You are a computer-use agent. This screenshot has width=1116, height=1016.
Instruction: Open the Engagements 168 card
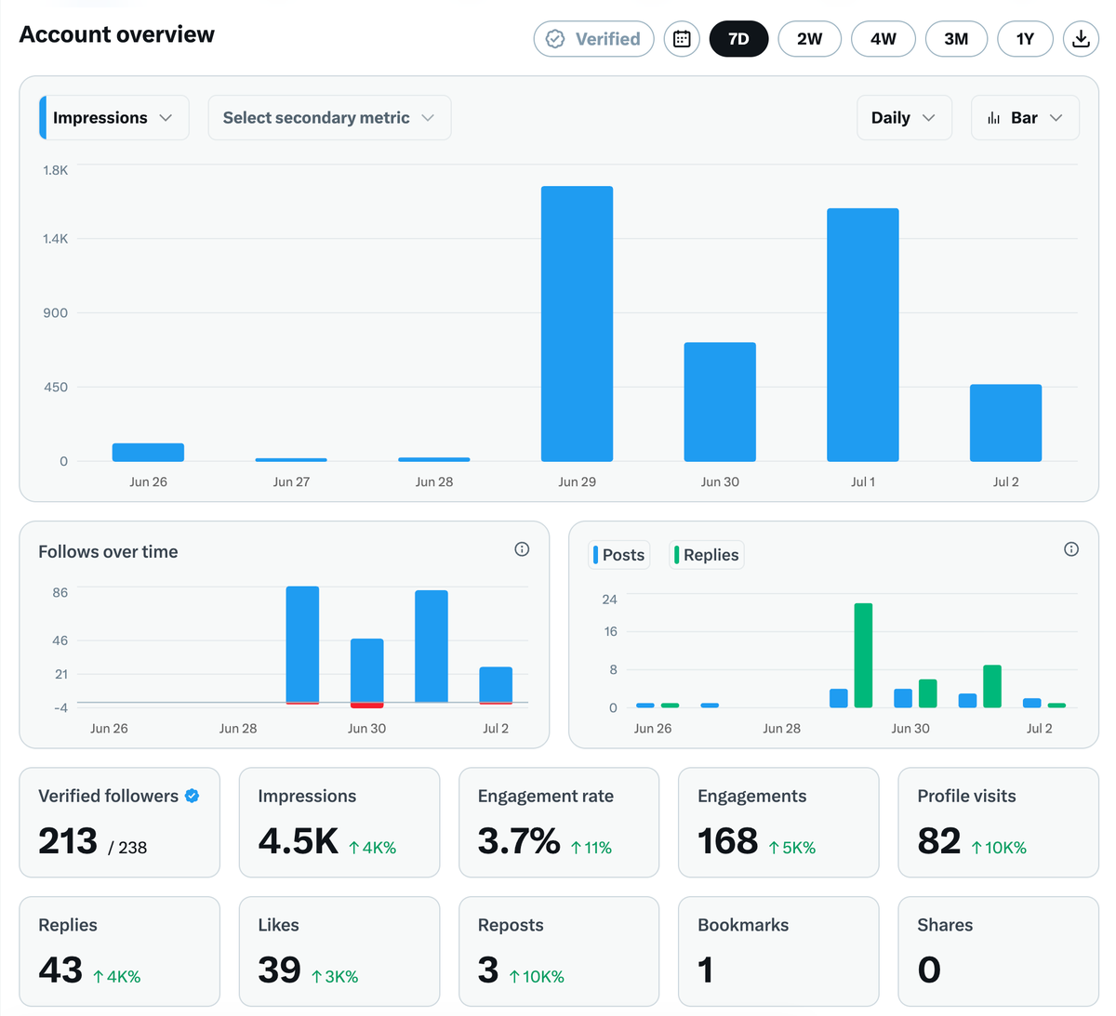click(x=778, y=823)
